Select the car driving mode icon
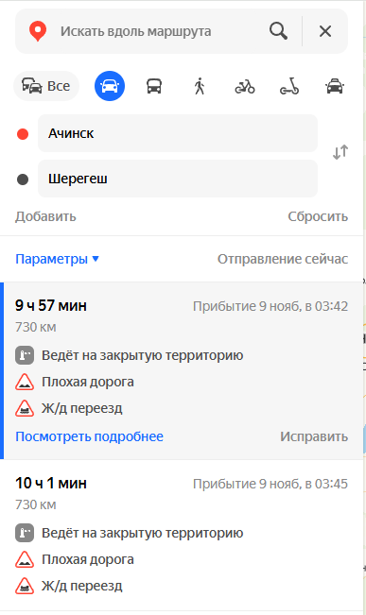366x615 pixels. pos(110,86)
